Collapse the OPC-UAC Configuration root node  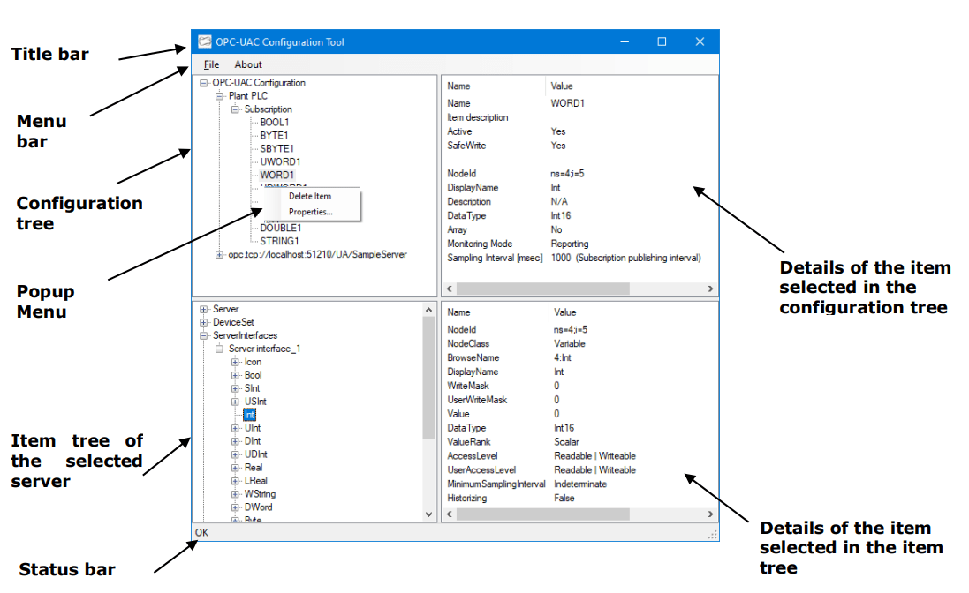pyautogui.click(x=203, y=83)
